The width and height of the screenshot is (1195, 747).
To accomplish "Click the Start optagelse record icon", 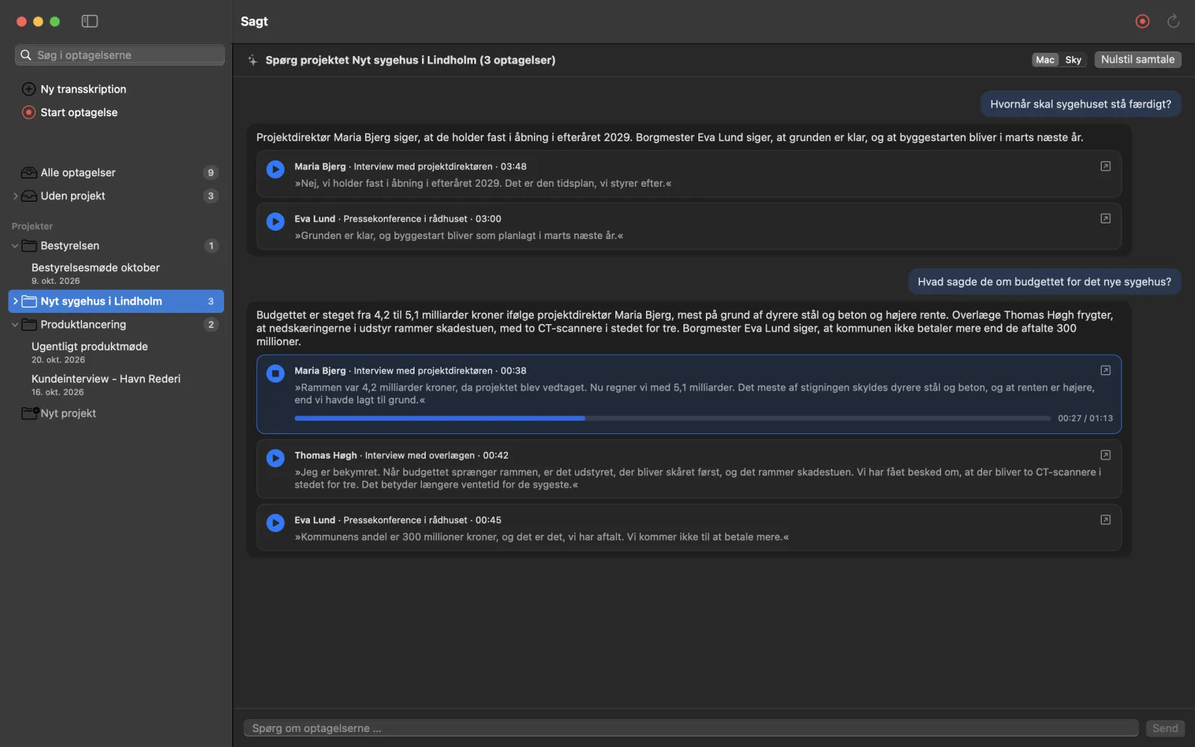I will pyautogui.click(x=29, y=112).
